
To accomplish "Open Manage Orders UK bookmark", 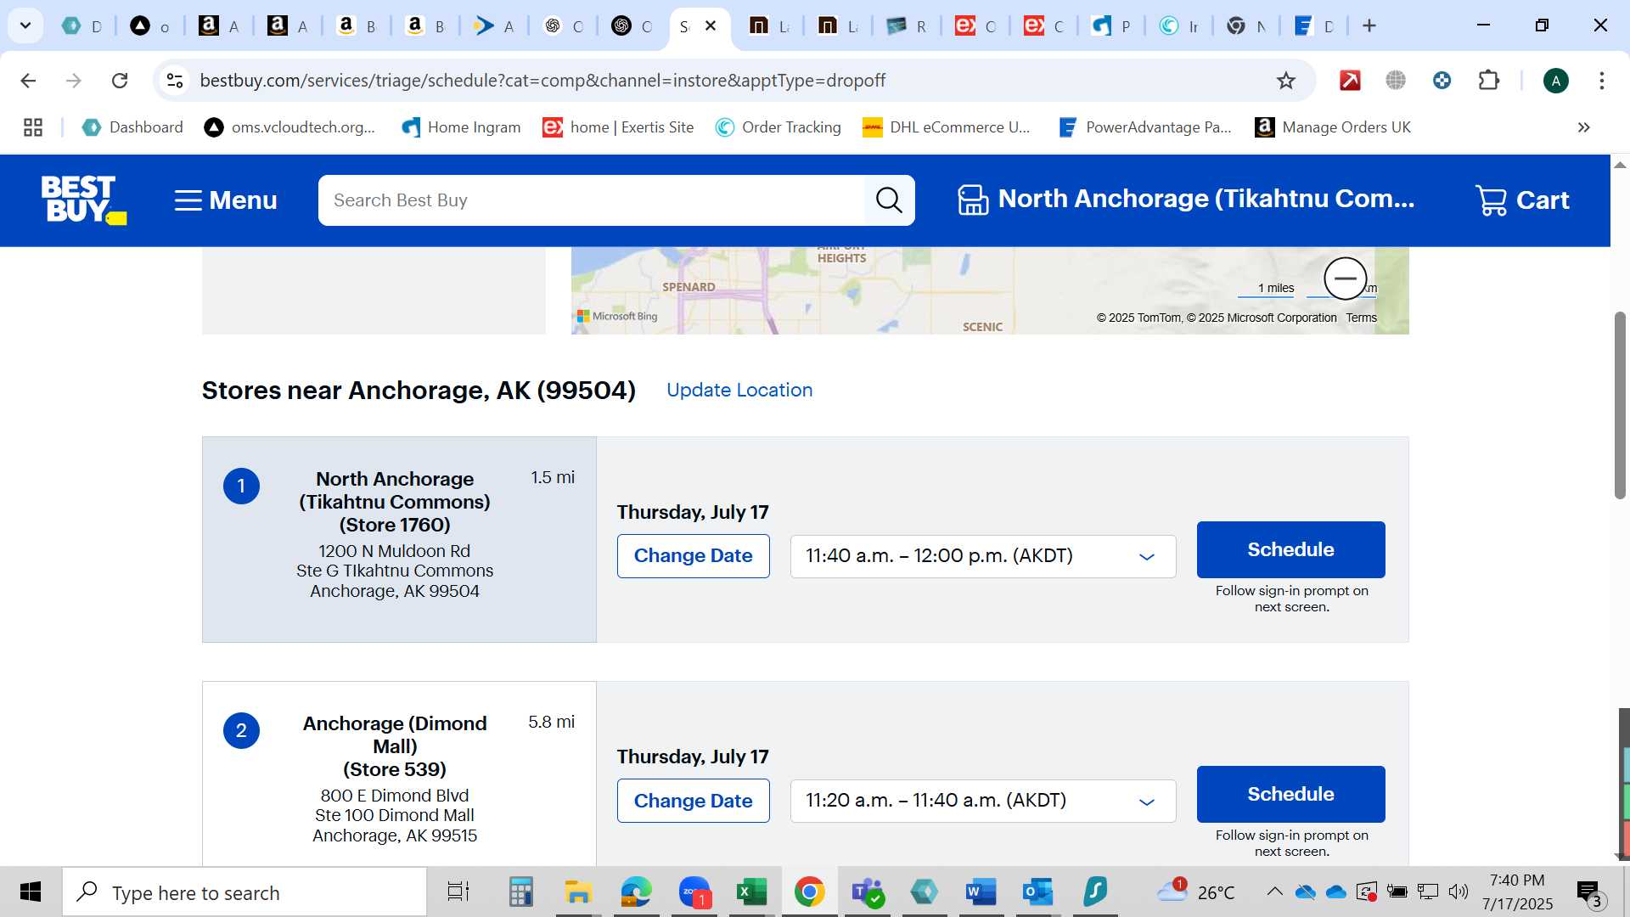I will [x=1333, y=127].
